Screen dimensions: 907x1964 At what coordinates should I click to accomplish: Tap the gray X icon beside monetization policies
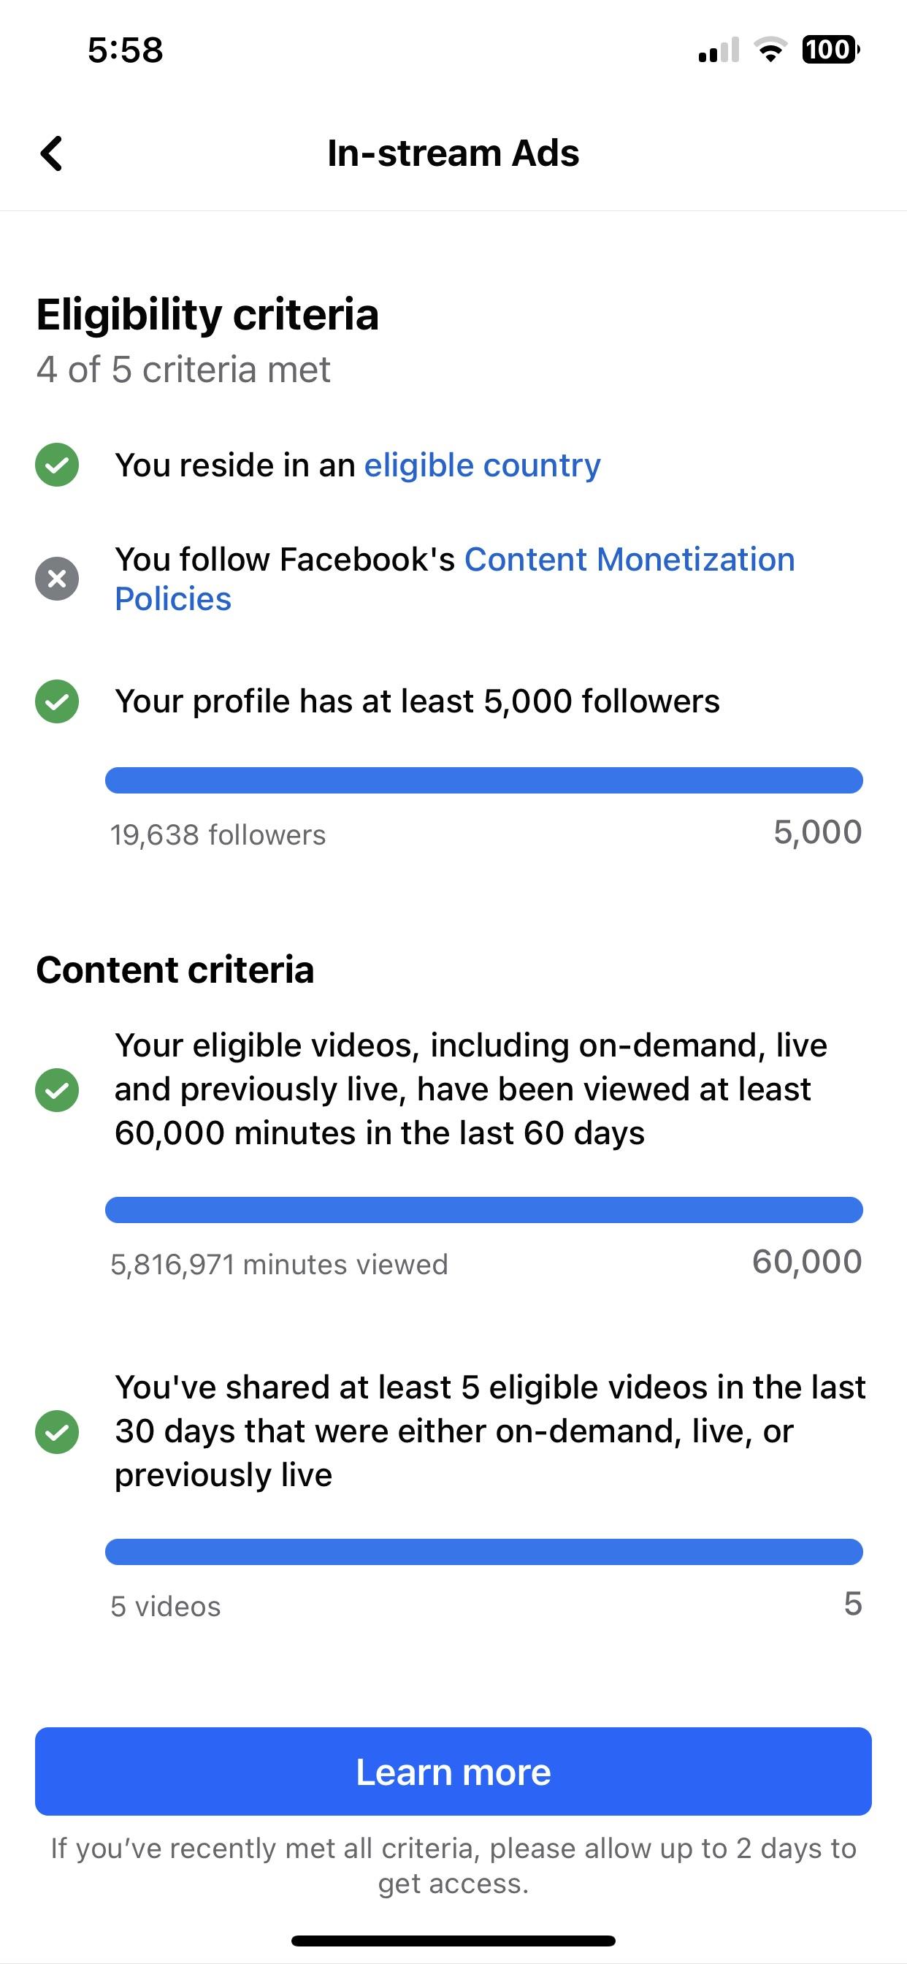coord(57,579)
